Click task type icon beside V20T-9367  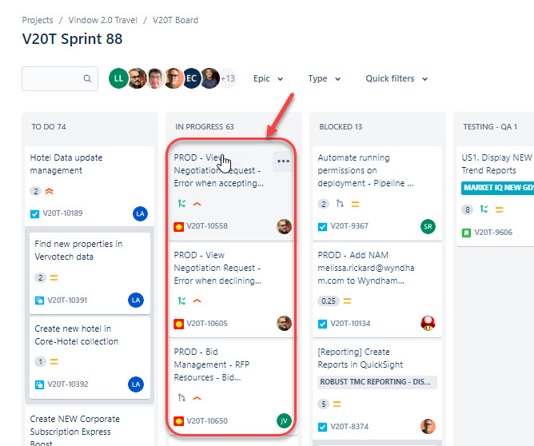[322, 227]
